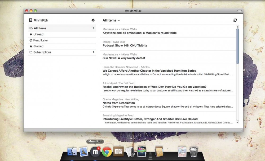Screen dimensions: 265x161
Task: Select All Items in the sidebar
Action: point(62,28)
